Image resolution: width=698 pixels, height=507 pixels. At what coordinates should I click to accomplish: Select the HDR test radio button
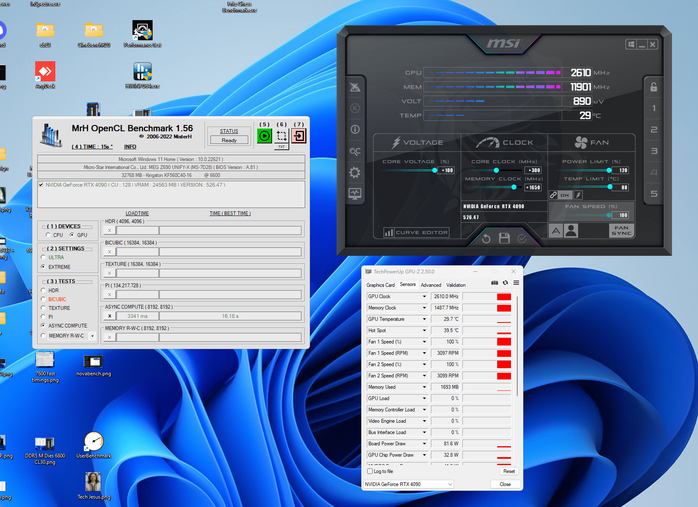tap(43, 290)
